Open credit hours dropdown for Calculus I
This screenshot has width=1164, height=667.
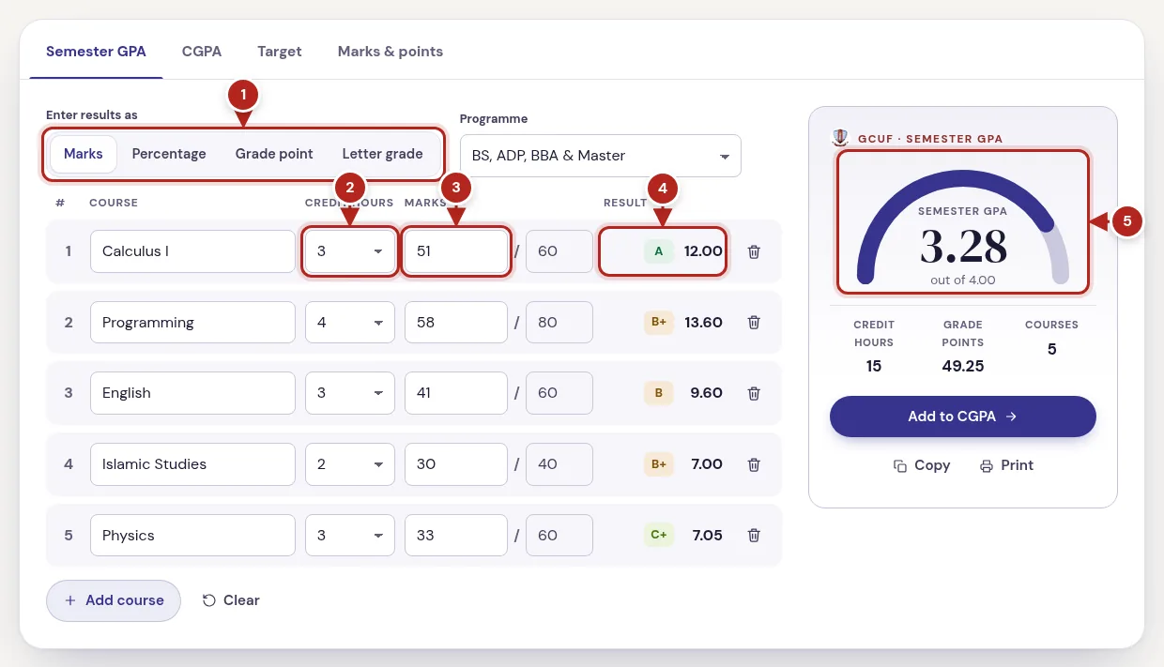(x=350, y=251)
